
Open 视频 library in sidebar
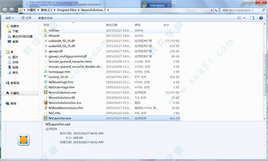pos(13,67)
